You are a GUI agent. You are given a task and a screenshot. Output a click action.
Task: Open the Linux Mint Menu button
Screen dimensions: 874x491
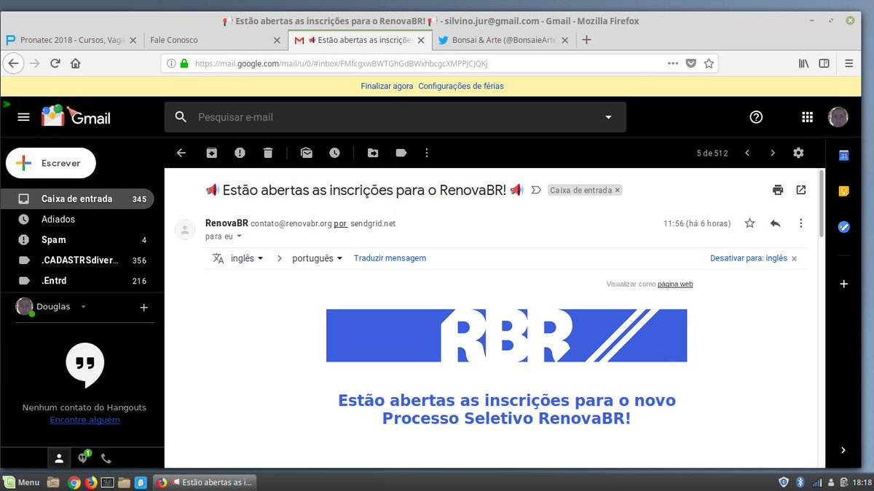pos(22,482)
